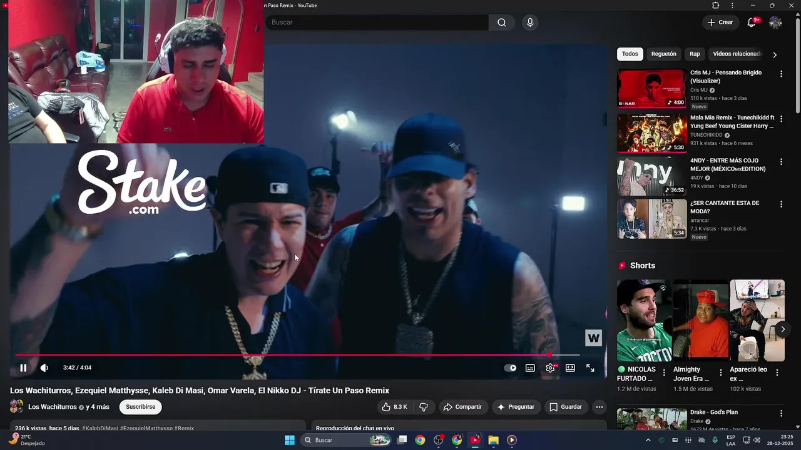Open Mala Mia Remix video thumbnail

pyautogui.click(x=651, y=134)
